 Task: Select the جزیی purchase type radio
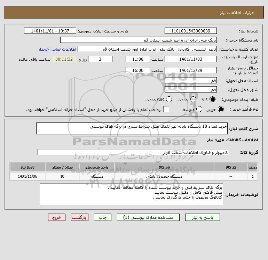pos(221,109)
